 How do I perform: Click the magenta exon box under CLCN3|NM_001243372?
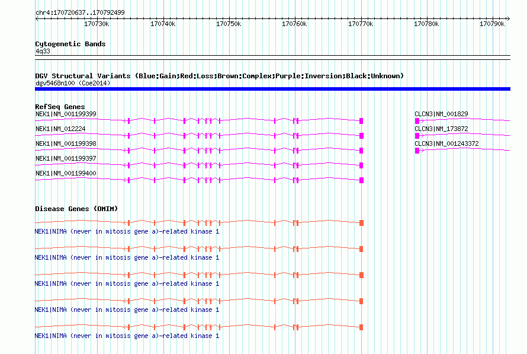[x=417, y=151]
